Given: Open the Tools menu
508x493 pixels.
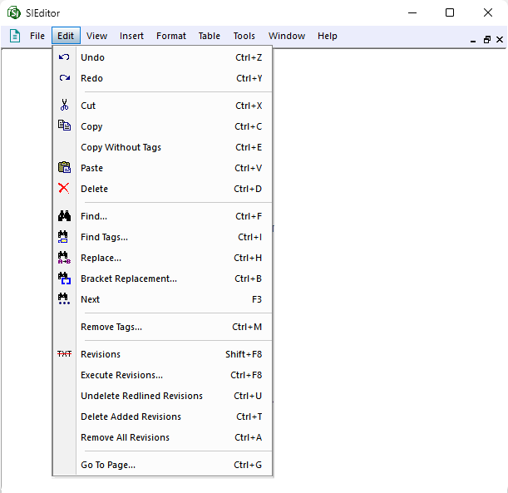Looking at the screenshot, I should 244,36.
